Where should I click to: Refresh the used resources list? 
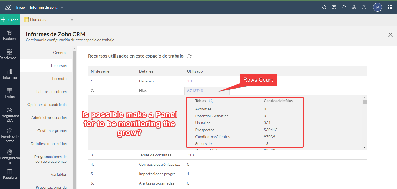[x=189, y=56]
